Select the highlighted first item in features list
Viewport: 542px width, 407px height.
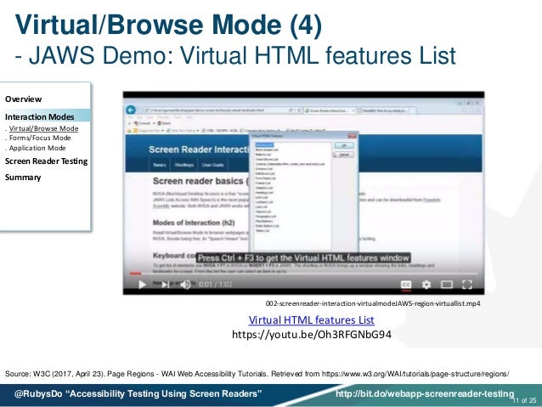pos(264,145)
